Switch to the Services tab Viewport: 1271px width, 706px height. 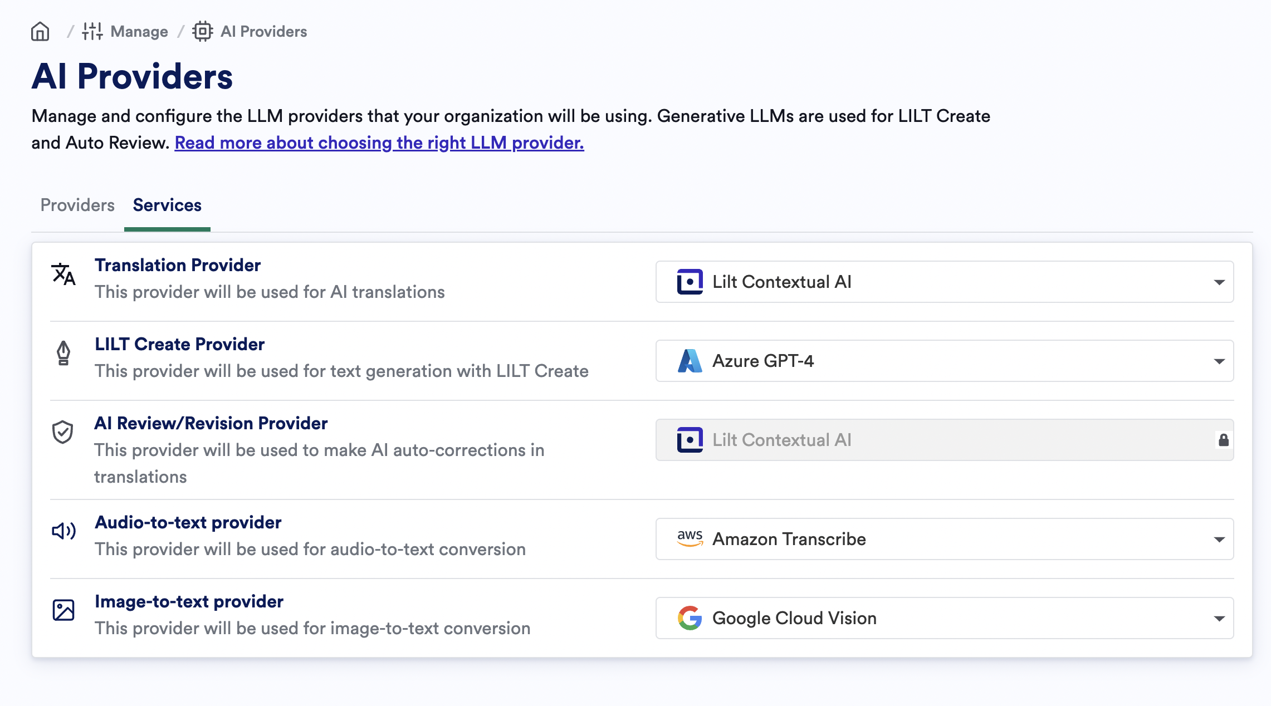[x=167, y=205]
